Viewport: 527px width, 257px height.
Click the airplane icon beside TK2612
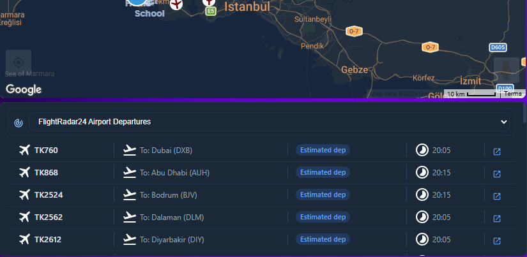(x=24, y=240)
